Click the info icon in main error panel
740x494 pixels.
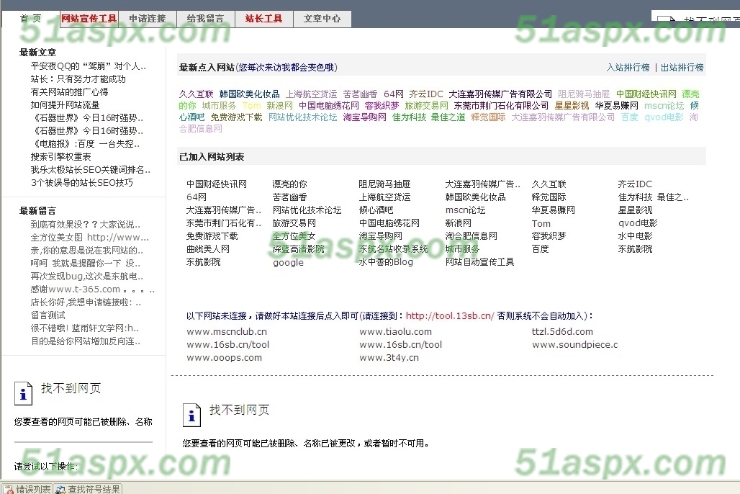click(191, 415)
